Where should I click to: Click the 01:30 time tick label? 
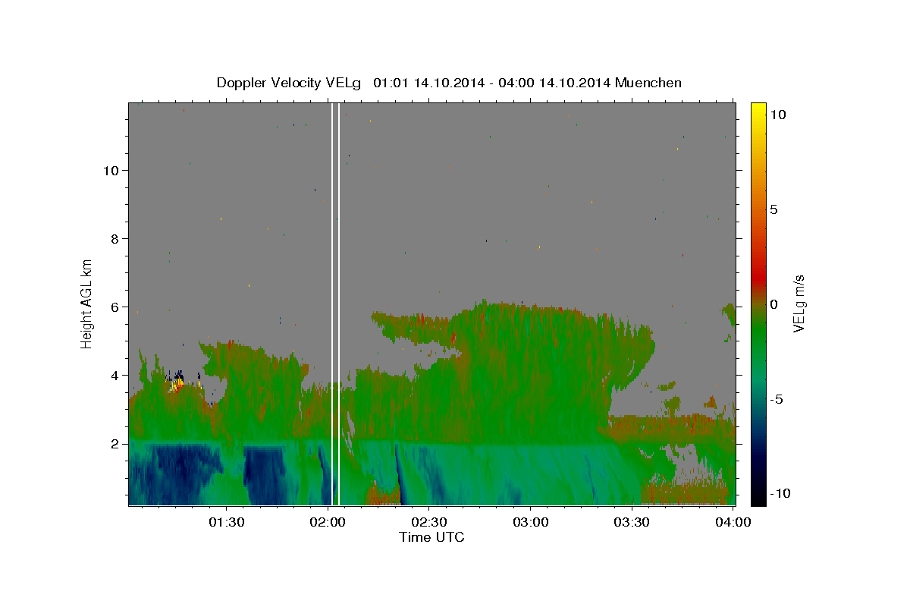(x=226, y=523)
